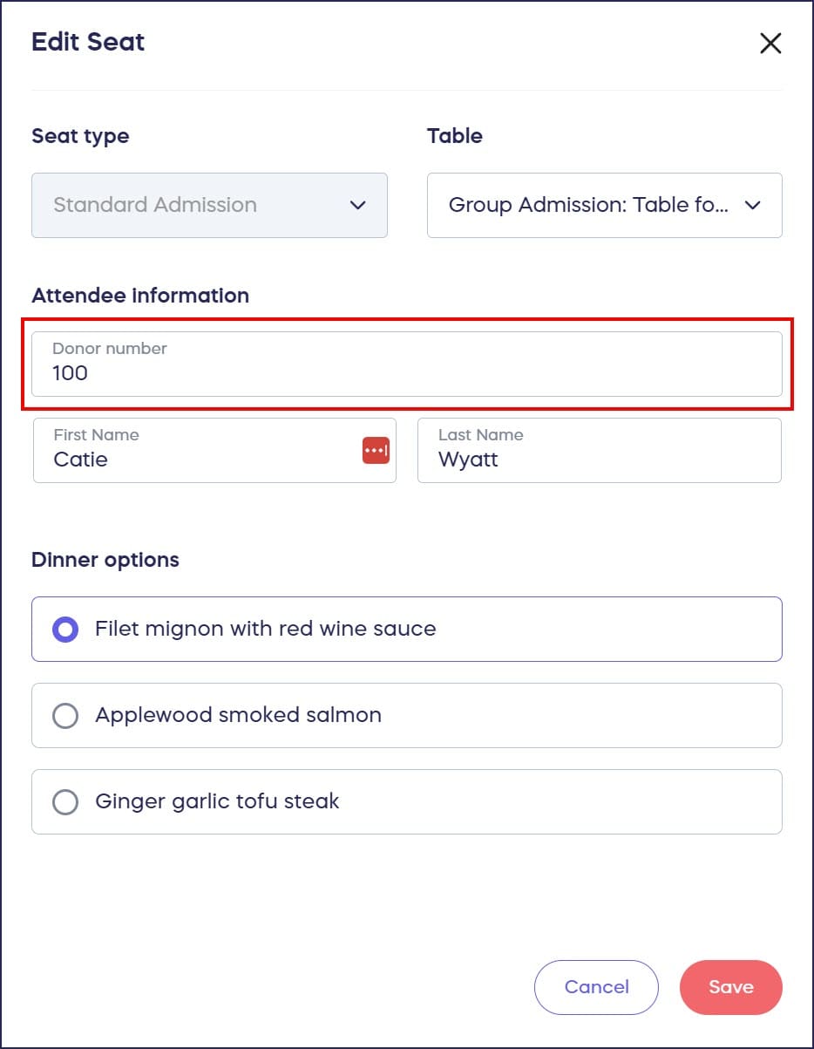Click the donor number value 100

pos(71,373)
